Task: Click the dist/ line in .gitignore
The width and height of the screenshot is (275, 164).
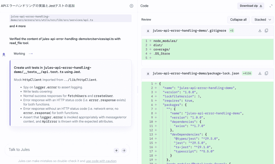Action: coord(208,45)
